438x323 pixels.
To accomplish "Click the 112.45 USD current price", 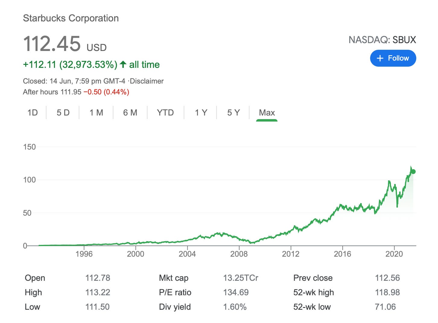I will point(65,44).
